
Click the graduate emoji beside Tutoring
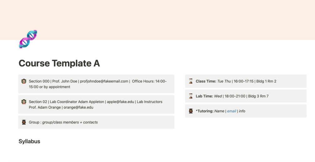click(191, 111)
